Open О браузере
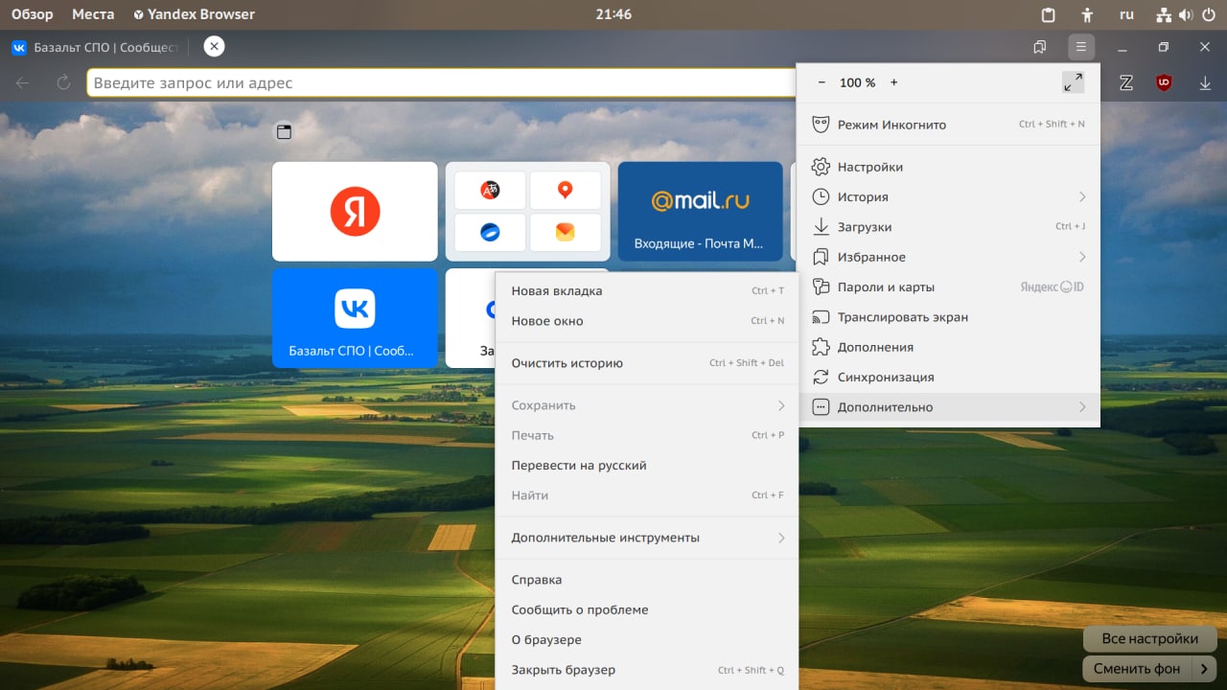The height and width of the screenshot is (690, 1227). [x=647, y=640]
